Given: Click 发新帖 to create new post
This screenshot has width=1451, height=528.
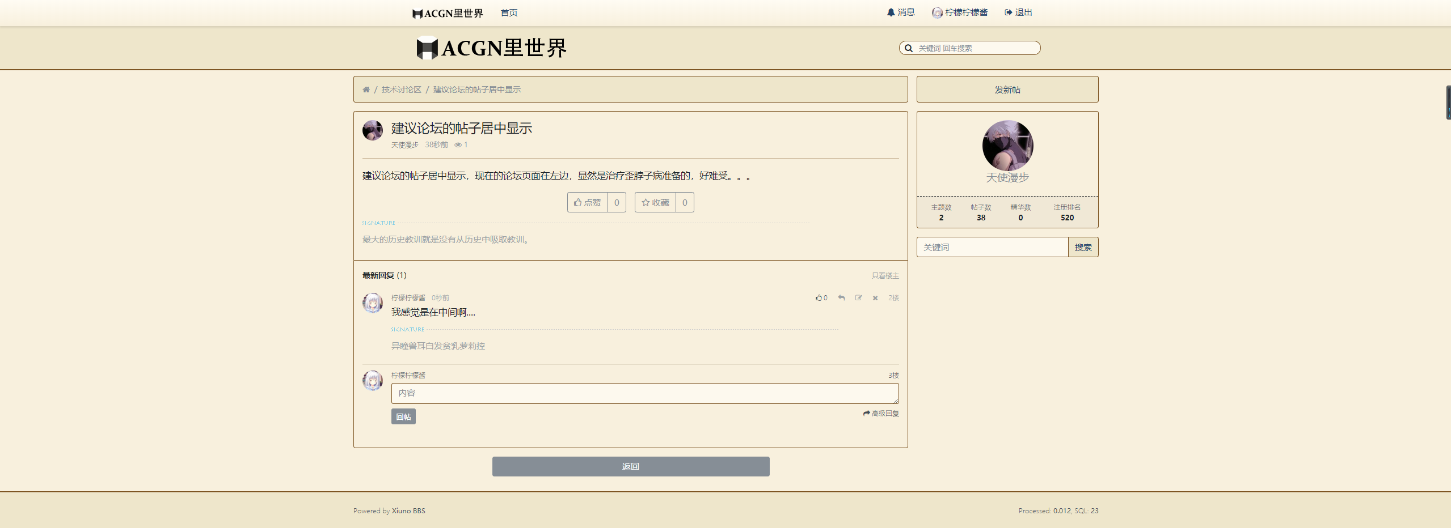Looking at the screenshot, I should click(1007, 90).
